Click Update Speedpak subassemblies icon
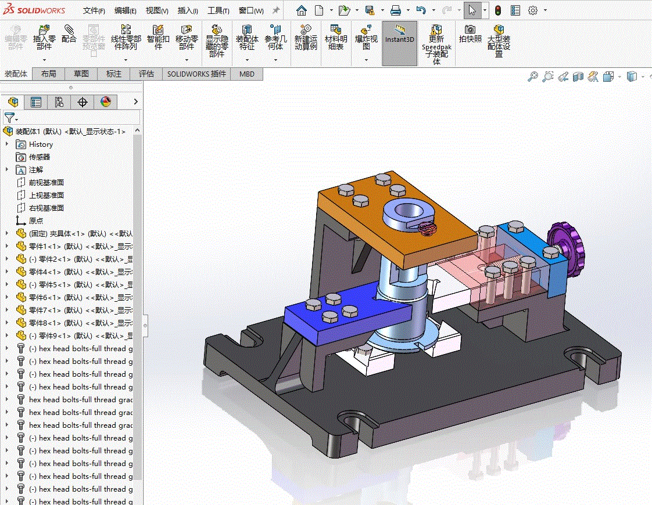 [436, 44]
